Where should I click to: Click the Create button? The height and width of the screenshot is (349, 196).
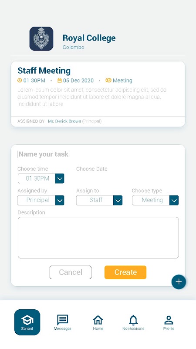point(125,272)
